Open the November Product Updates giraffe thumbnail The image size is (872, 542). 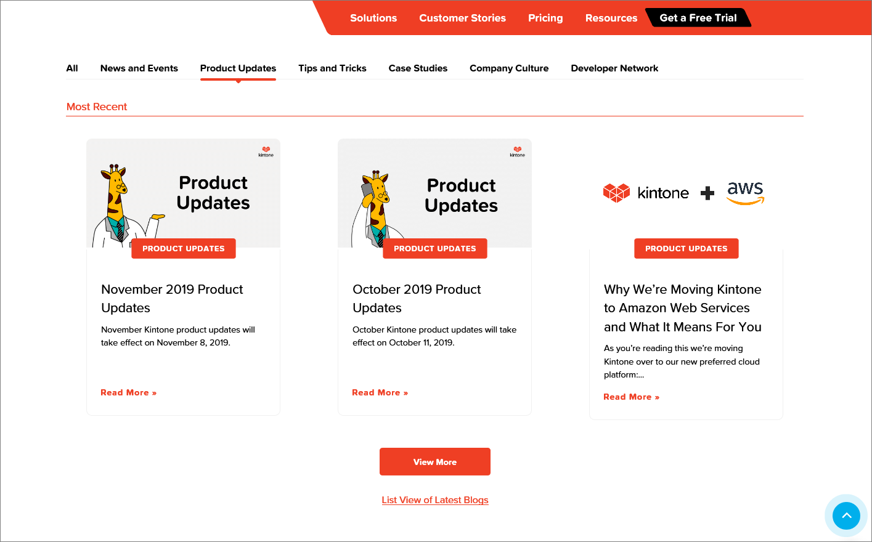(x=183, y=192)
